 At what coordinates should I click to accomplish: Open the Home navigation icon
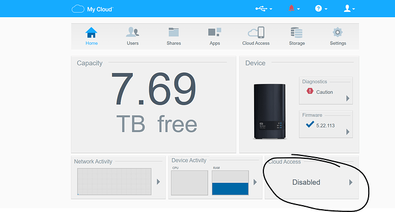coord(91,33)
